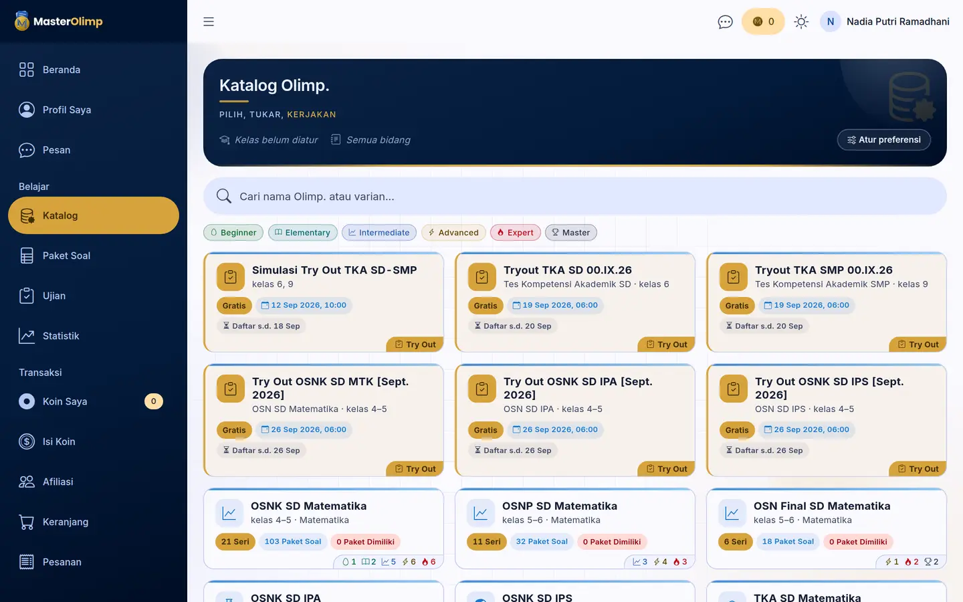The image size is (963, 602).
Task: Click Kelas belum diatur label
Action: tap(269, 140)
